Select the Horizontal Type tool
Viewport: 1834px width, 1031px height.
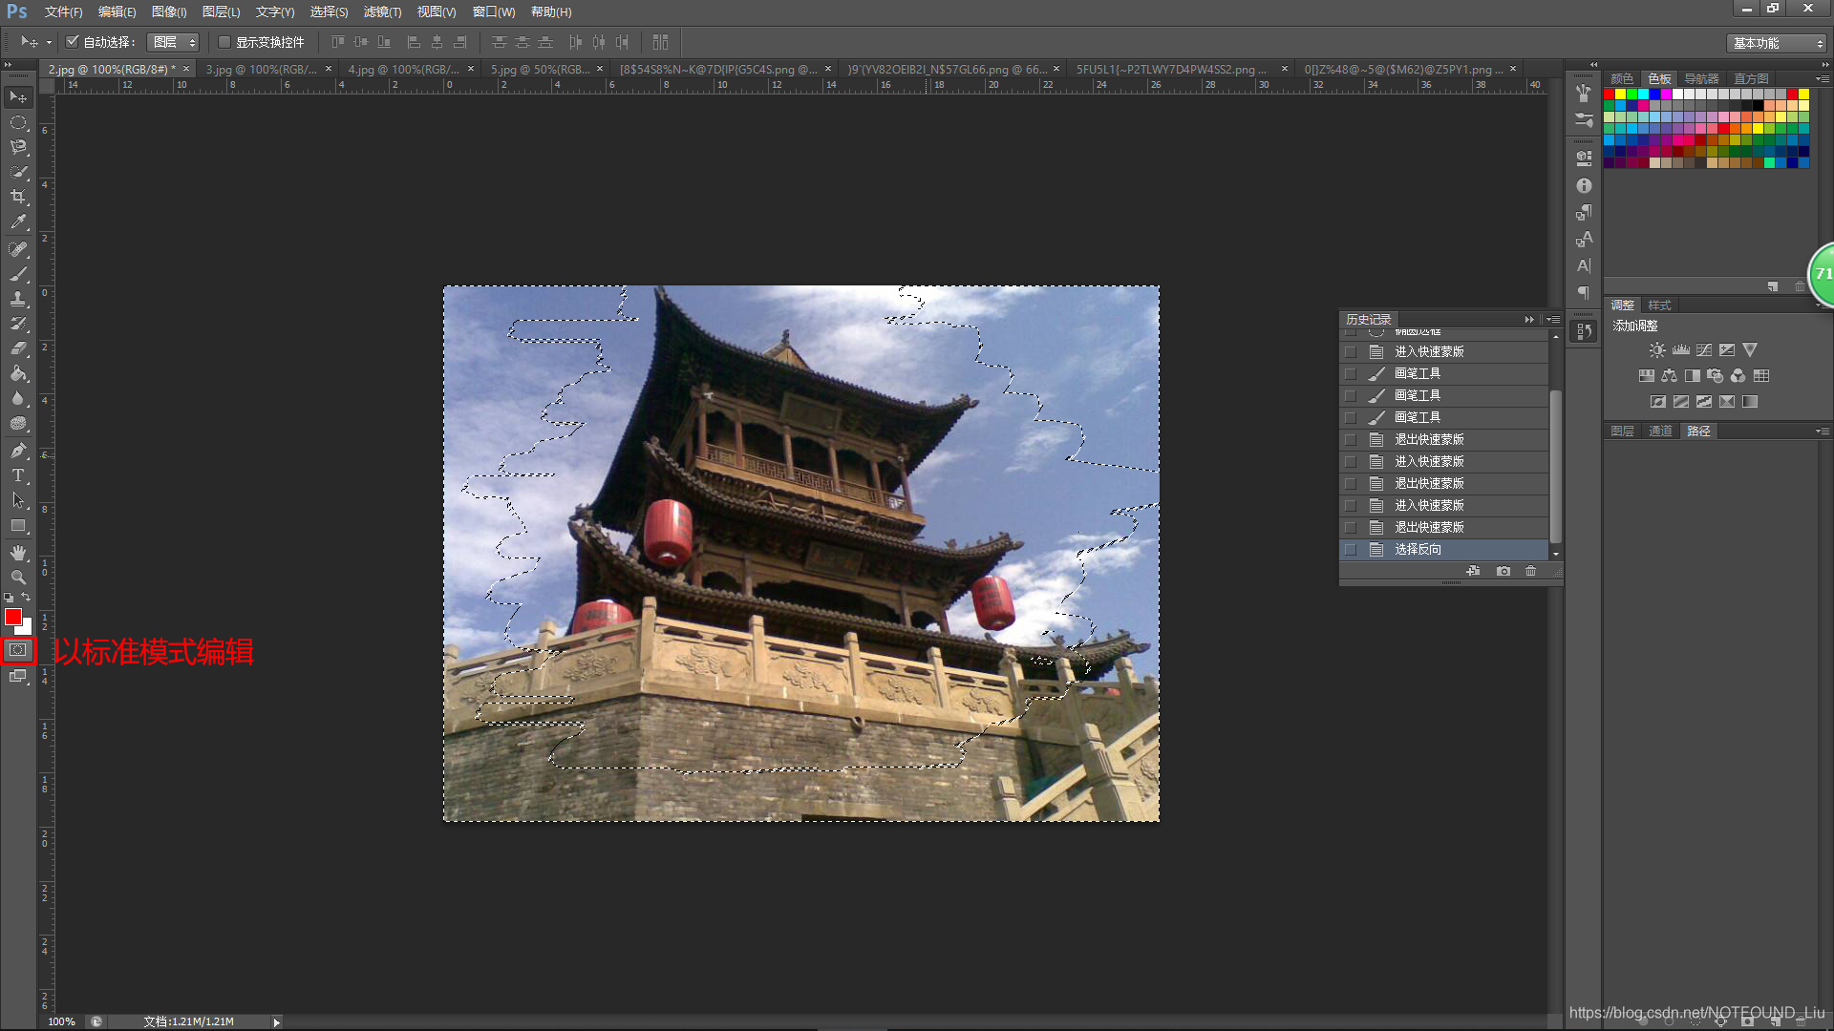18,475
